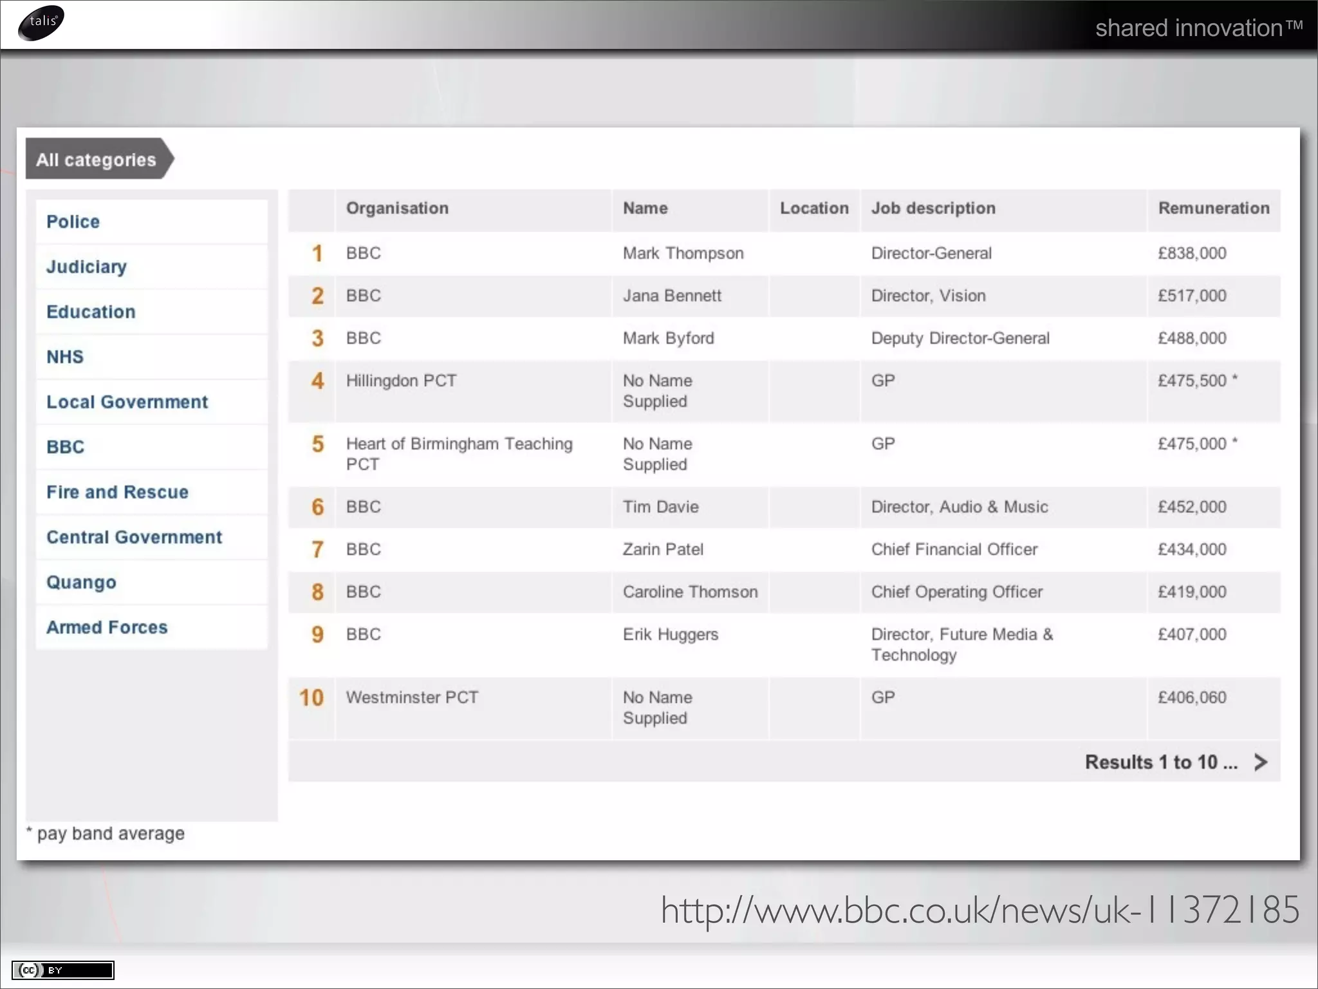Image resolution: width=1318 pixels, height=989 pixels.
Task: Open the Police category
Action: click(x=73, y=221)
